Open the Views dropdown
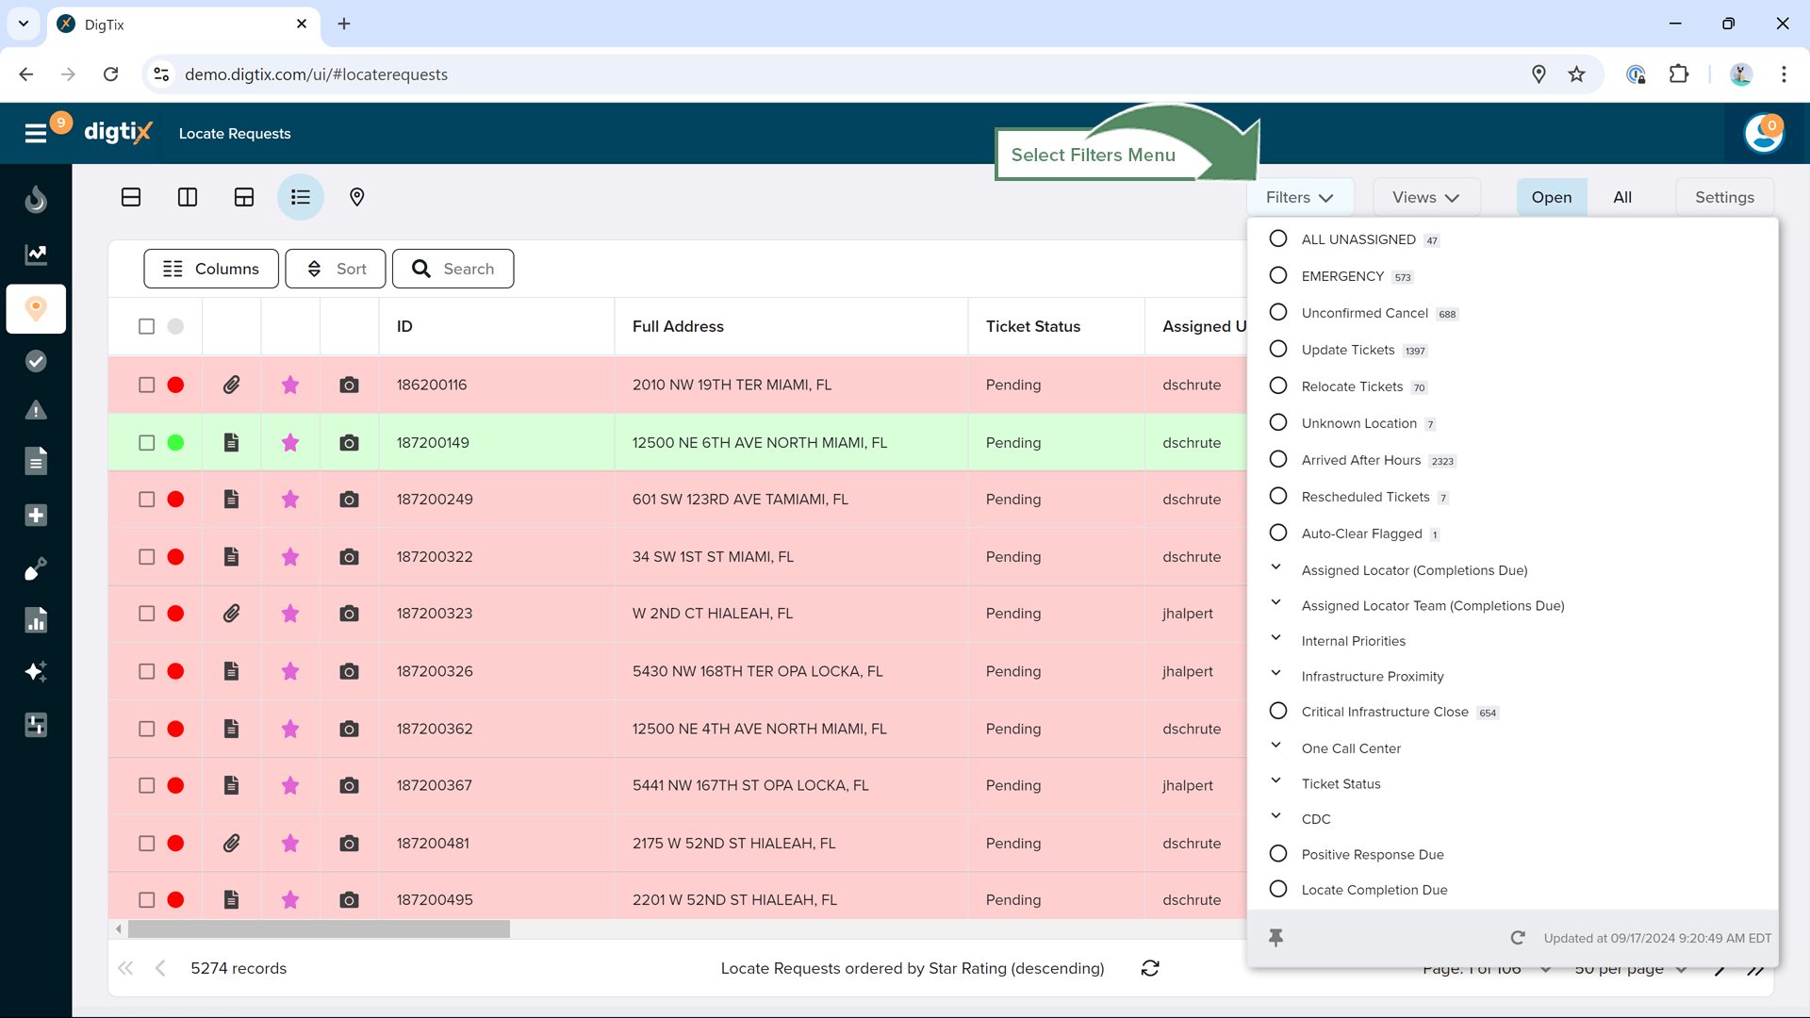Image resolution: width=1810 pixels, height=1018 pixels. 1425,197
